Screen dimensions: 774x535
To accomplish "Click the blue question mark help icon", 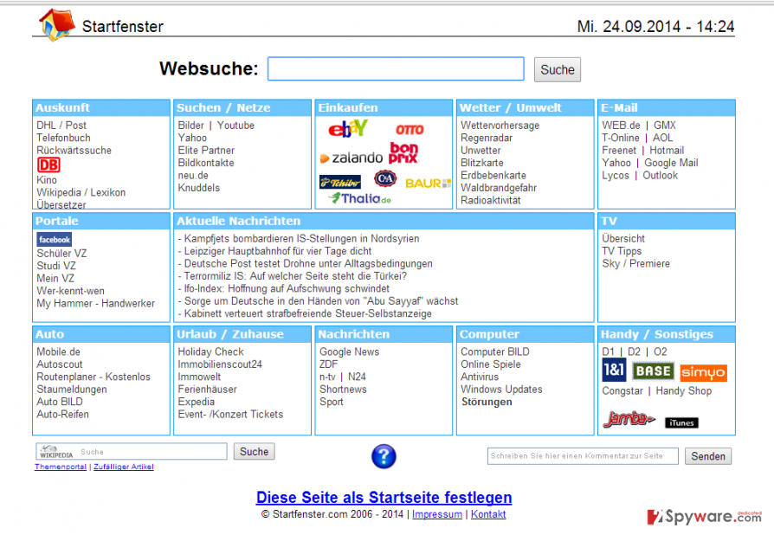I will click(x=384, y=456).
